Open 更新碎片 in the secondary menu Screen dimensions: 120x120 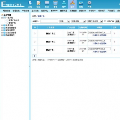tap(54, 11)
